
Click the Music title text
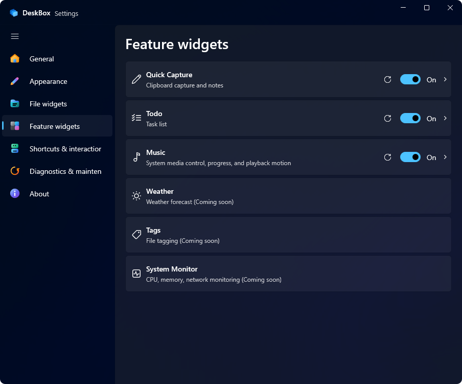click(155, 153)
